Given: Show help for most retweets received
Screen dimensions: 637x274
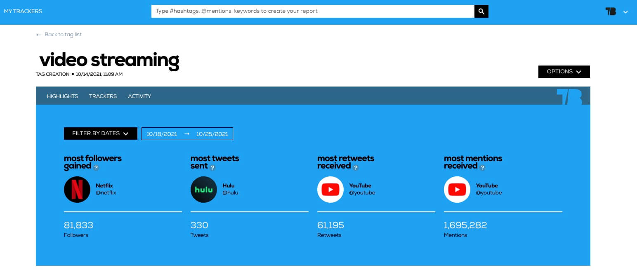Looking at the screenshot, I should (356, 168).
